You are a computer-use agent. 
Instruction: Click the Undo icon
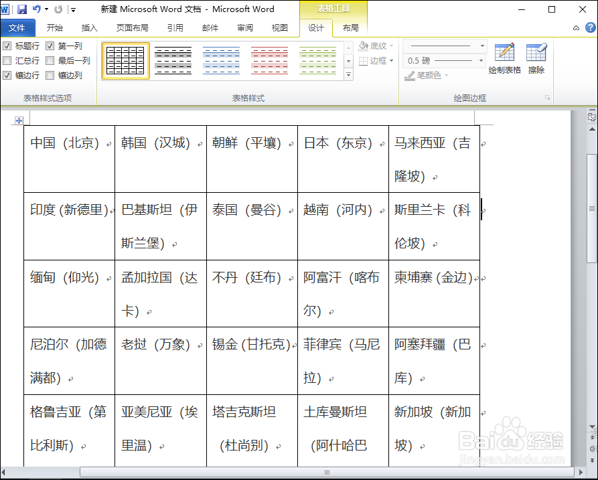coord(38,9)
